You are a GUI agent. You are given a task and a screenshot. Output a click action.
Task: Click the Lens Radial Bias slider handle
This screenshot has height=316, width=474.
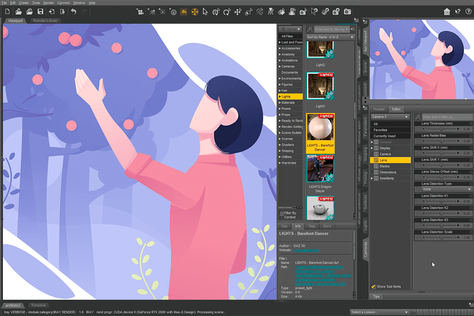click(x=441, y=141)
